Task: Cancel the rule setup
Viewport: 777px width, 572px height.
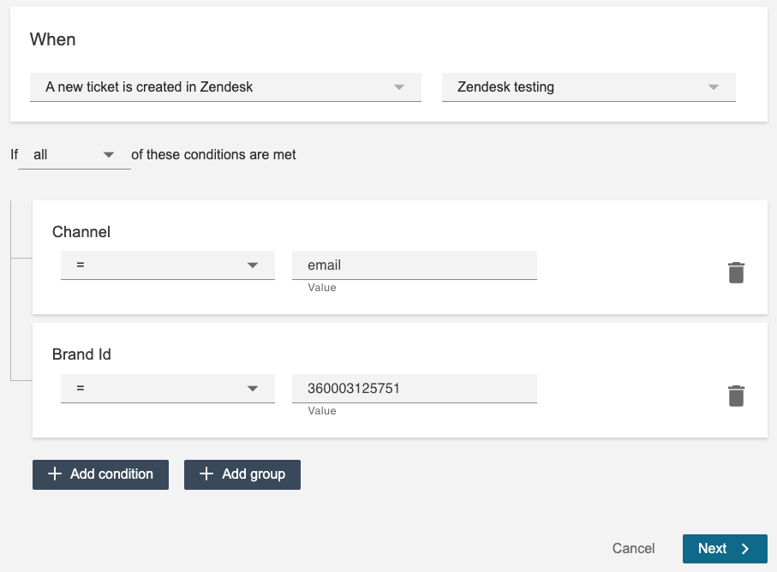Action: pyautogui.click(x=633, y=549)
